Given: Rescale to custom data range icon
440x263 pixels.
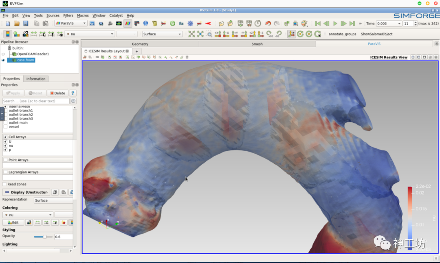Looking at the screenshot, I should [x=42, y=34].
